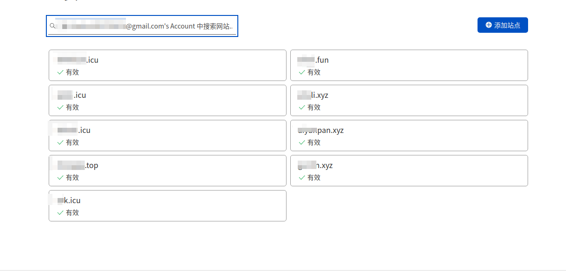Open the site ending in k.icu
Image resolution: width=566 pixels, height=279 pixels.
tap(167, 206)
